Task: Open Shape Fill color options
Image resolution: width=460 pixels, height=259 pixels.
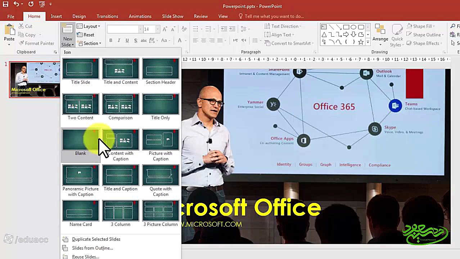Action: coord(420,26)
